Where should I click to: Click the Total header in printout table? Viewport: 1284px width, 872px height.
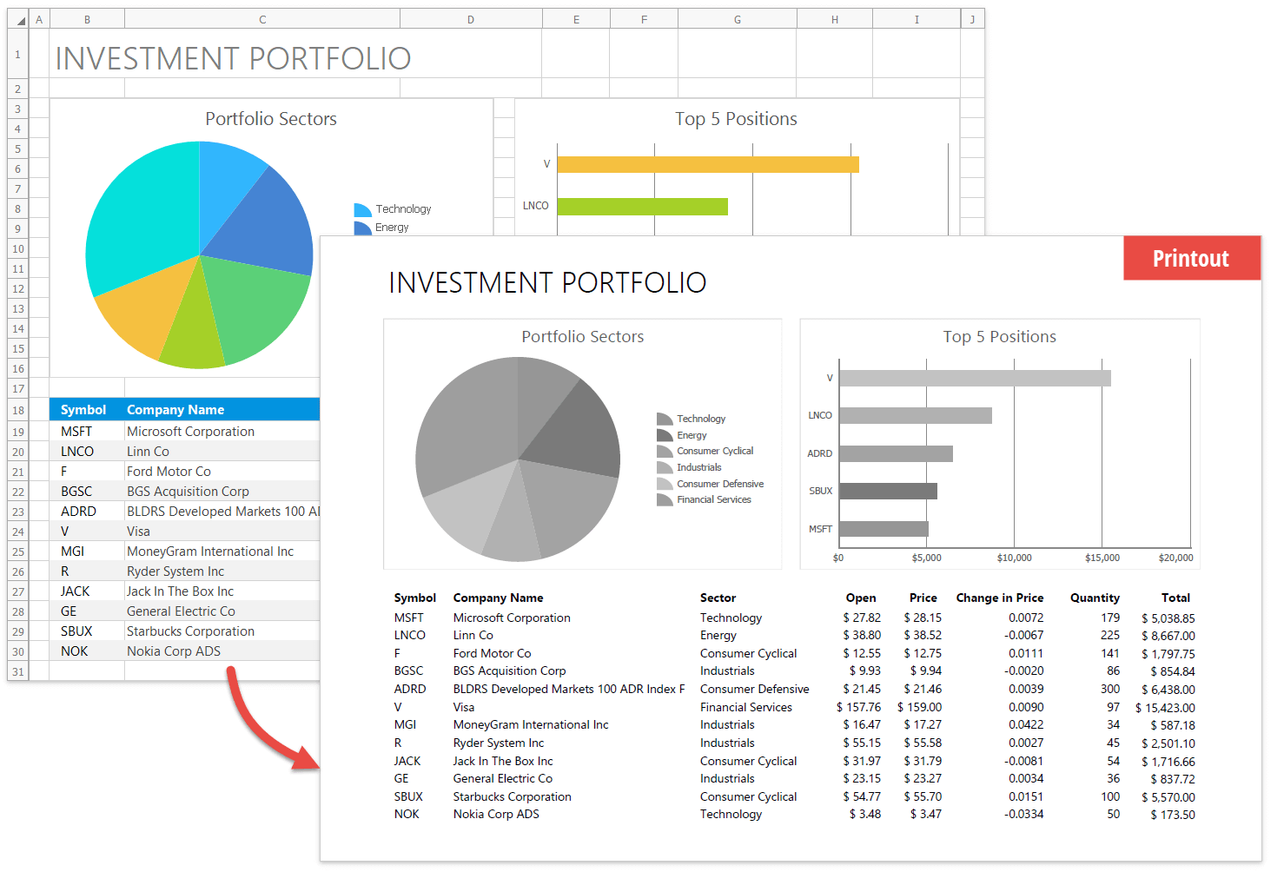(1175, 598)
